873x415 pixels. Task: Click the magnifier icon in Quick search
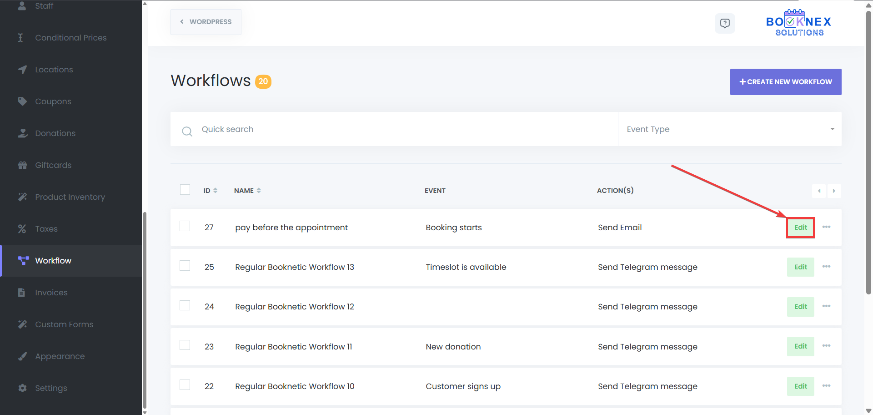coord(187,132)
